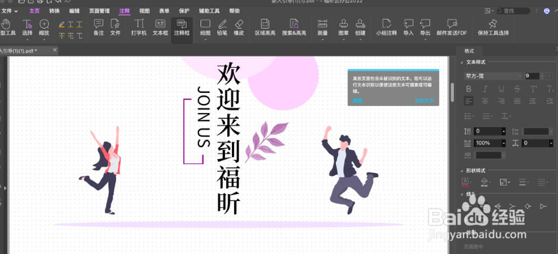The height and width of the screenshot is (254, 558).
Task: Click the document vertical scrollbar
Action: tap(453, 93)
